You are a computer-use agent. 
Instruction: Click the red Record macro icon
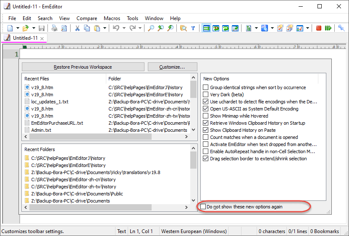pyautogui.click(x=319, y=28)
